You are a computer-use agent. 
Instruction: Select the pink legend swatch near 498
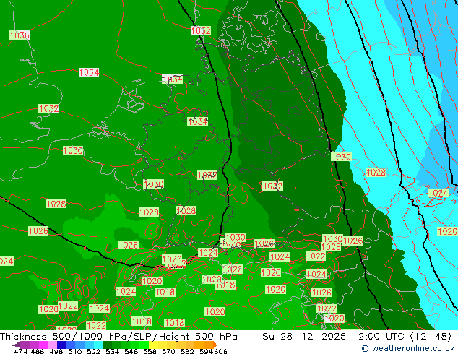[52, 345]
